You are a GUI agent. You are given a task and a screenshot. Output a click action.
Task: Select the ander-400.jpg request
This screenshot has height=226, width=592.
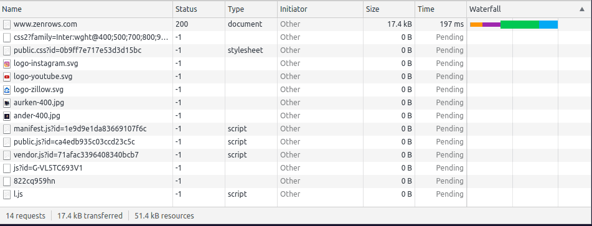[37, 115]
